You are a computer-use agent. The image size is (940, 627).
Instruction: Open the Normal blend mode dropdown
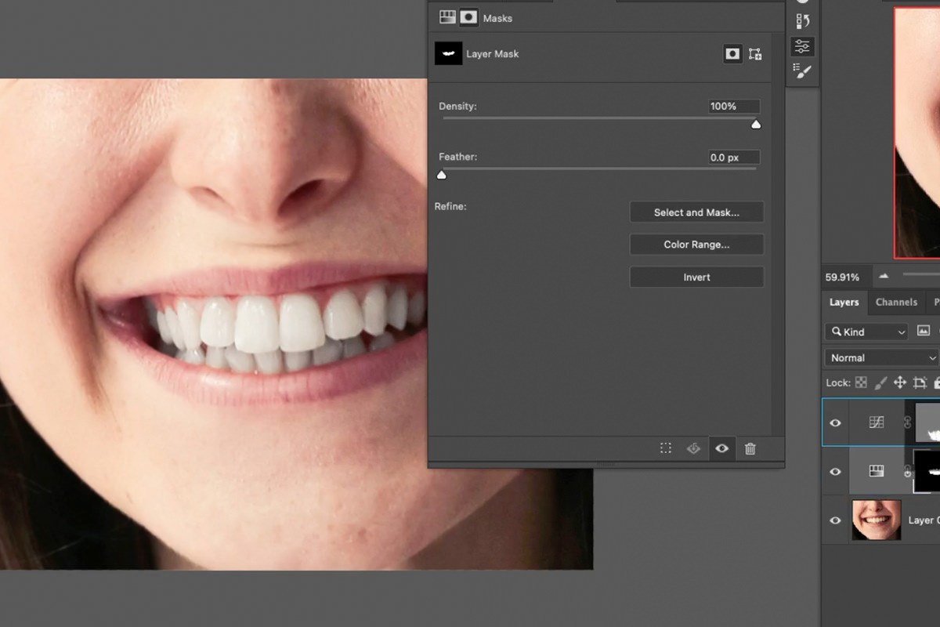click(882, 357)
